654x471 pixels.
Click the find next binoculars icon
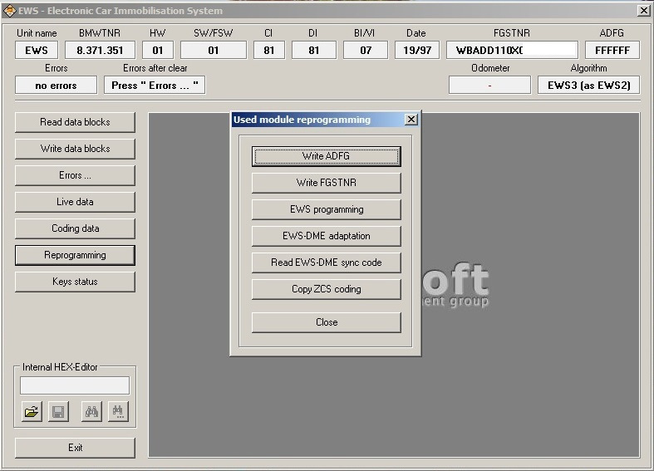(x=118, y=412)
